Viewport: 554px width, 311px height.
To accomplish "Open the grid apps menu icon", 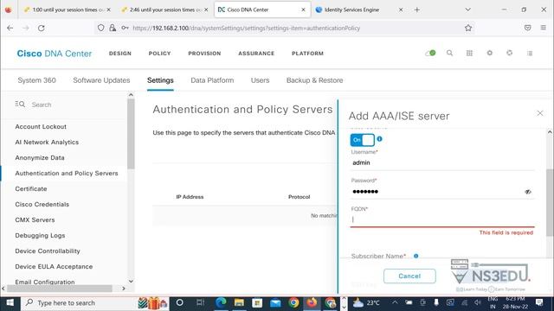I will tap(469, 53).
